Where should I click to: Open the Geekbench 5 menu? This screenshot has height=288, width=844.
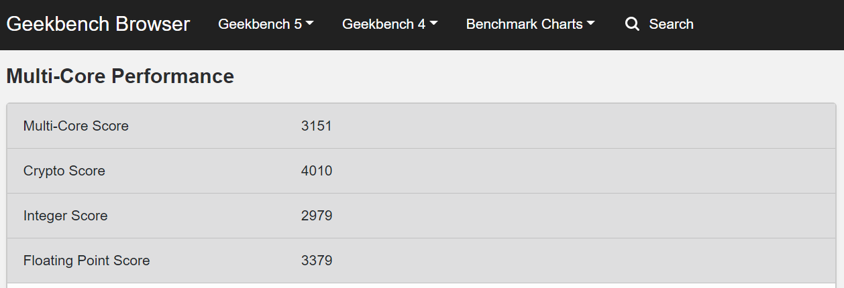(x=266, y=24)
